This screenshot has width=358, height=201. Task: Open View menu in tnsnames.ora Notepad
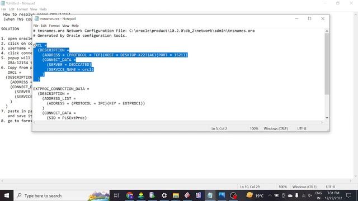pyautogui.click(x=65, y=26)
